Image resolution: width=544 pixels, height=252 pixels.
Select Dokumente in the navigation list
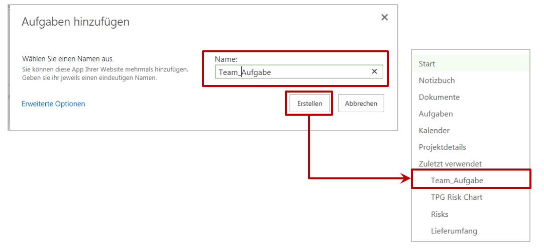(x=439, y=97)
